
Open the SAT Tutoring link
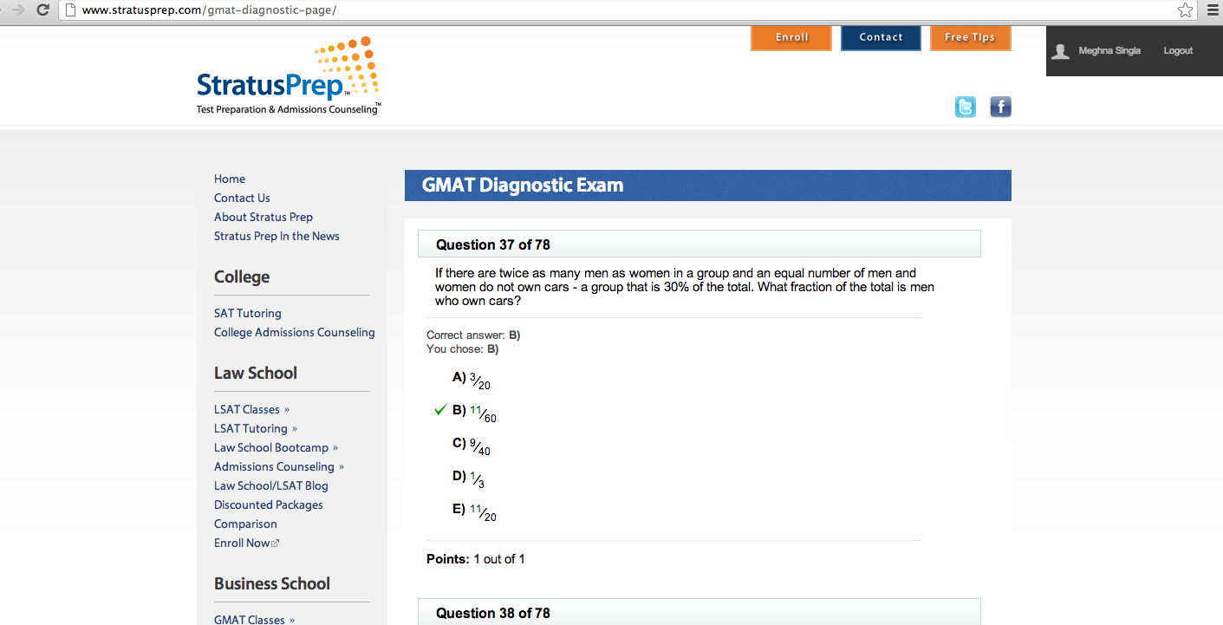(x=248, y=313)
